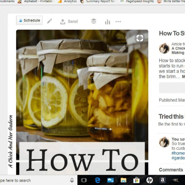The height and width of the screenshot is (185, 185).
Task: Click the visual search crop icon on image
Action: point(140,38)
